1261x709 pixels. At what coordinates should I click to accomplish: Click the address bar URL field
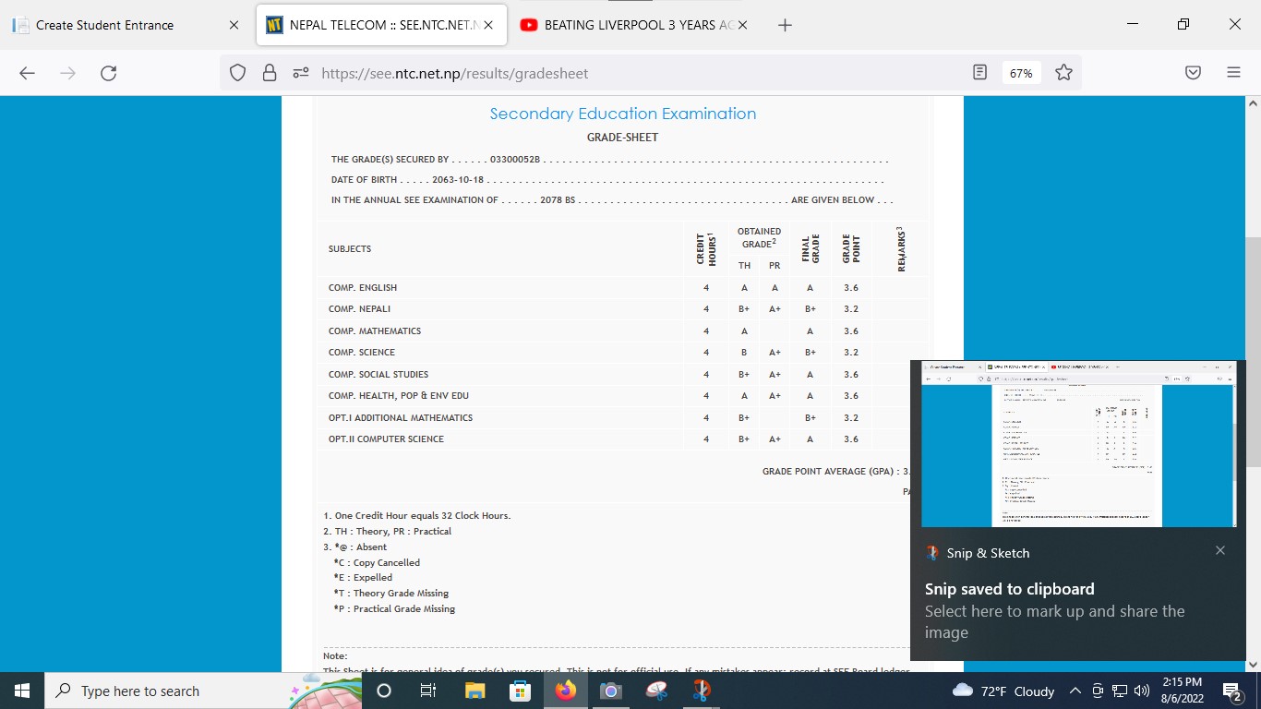(x=628, y=73)
